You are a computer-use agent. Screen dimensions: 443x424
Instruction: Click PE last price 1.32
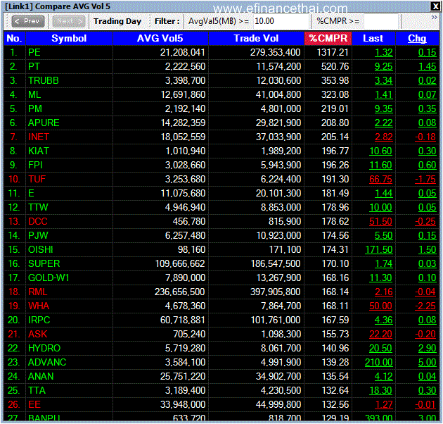click(x=384, y=52)
